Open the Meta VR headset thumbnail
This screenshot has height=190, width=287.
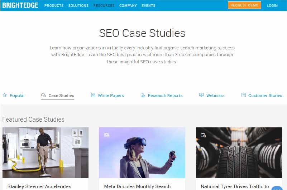[142, 153]
